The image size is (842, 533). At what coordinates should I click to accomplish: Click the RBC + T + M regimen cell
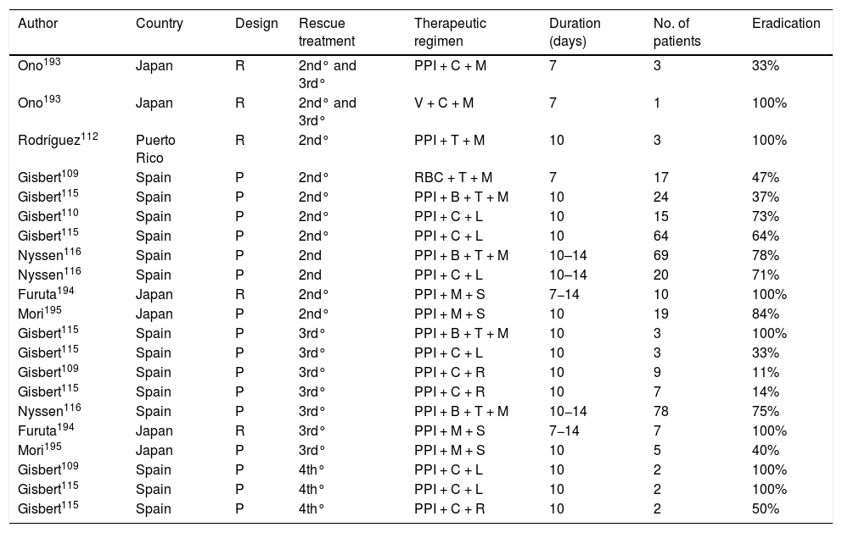click(452, 178)
